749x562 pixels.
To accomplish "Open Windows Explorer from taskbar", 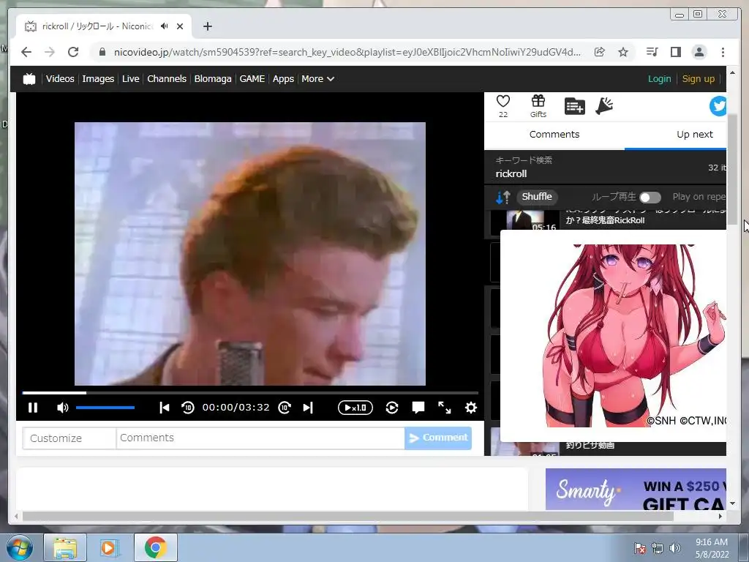I will click(65, 547).
